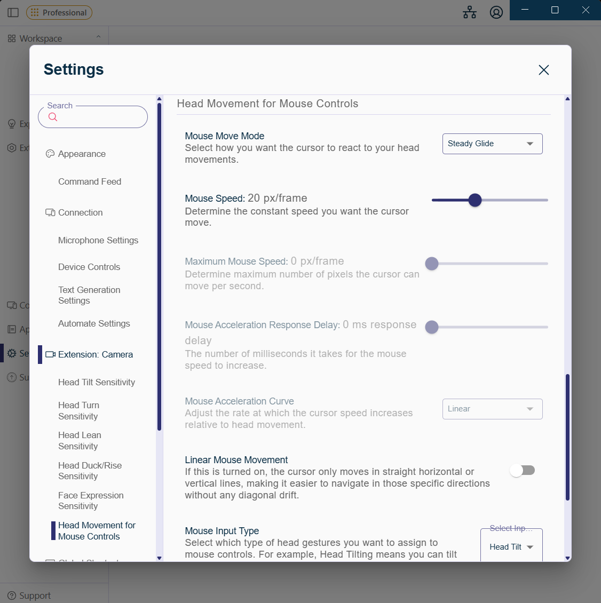
Task: Click the gear icon in main window sidebar
Action: point(12,353)
